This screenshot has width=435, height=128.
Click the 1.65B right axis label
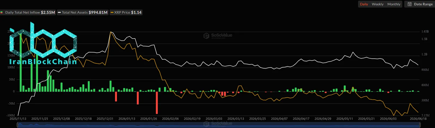(425, 32)
